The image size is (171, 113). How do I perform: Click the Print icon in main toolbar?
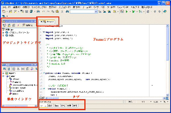point(38,11)
